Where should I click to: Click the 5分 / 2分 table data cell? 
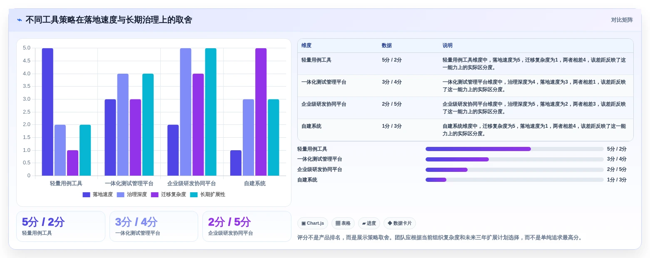tap(392, 60)
